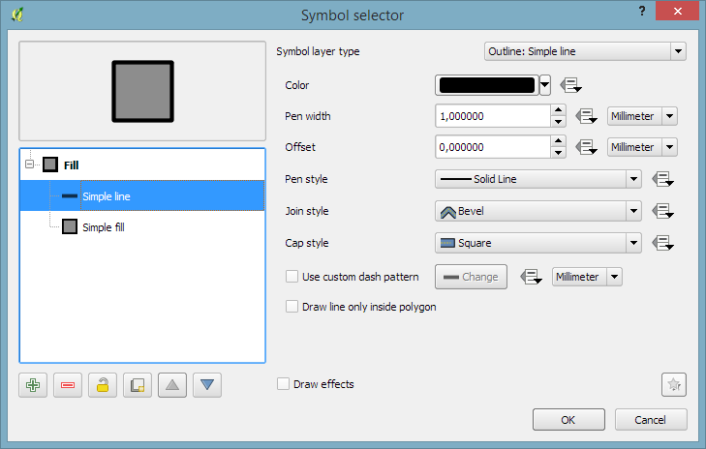Check Draw line only inside polygon

click(x=292, y=307)
